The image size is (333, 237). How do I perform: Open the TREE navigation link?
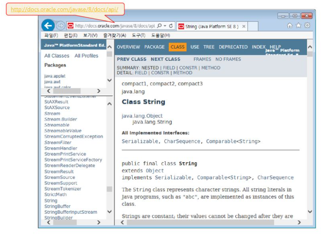(x=209, y=47)
